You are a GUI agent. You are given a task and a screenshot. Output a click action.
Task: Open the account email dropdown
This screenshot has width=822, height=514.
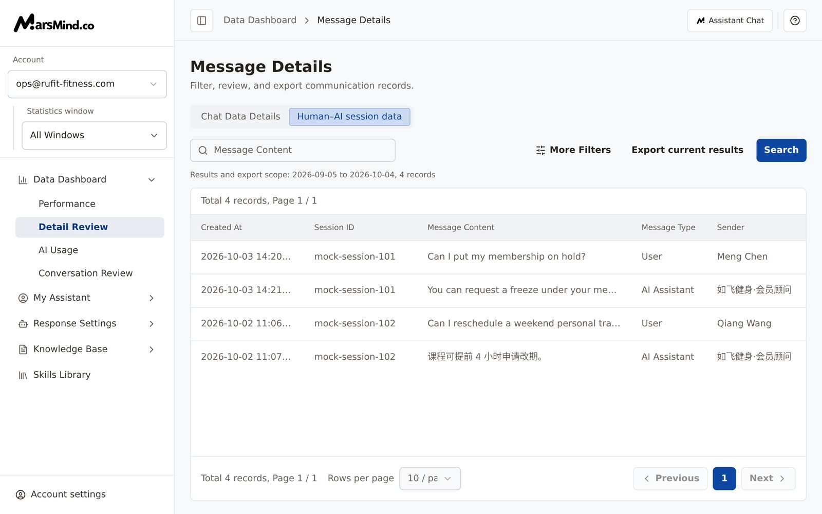(87, 84)
